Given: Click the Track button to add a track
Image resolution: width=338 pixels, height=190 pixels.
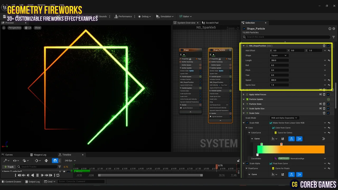Looking at the screenshot, I should click(9, 167).
